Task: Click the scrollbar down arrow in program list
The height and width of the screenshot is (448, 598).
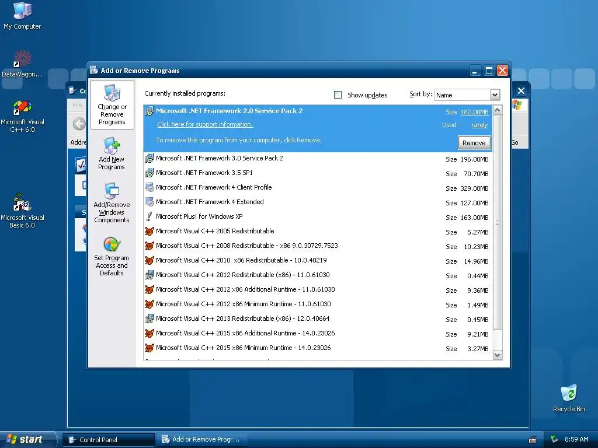Action: pos(497,355)
